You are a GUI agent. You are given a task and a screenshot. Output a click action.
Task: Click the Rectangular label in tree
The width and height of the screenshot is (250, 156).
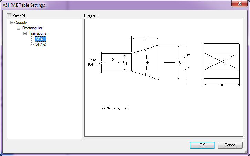point(32,28)
